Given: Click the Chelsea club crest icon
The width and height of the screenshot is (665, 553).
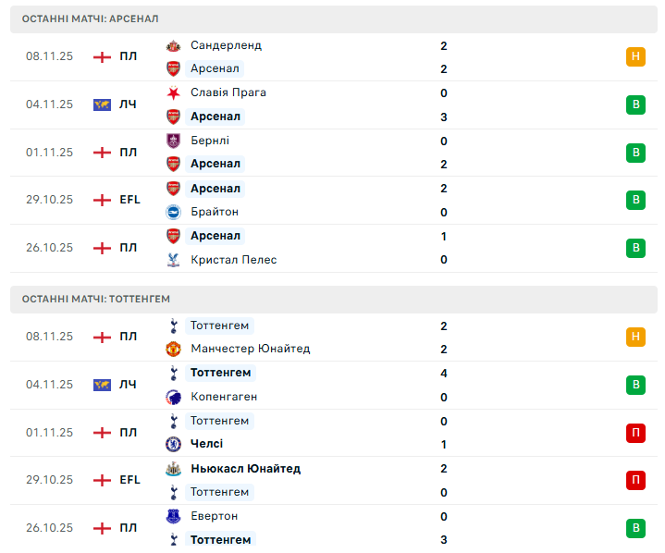Looking at the screenshot, I should coord(173,444).
